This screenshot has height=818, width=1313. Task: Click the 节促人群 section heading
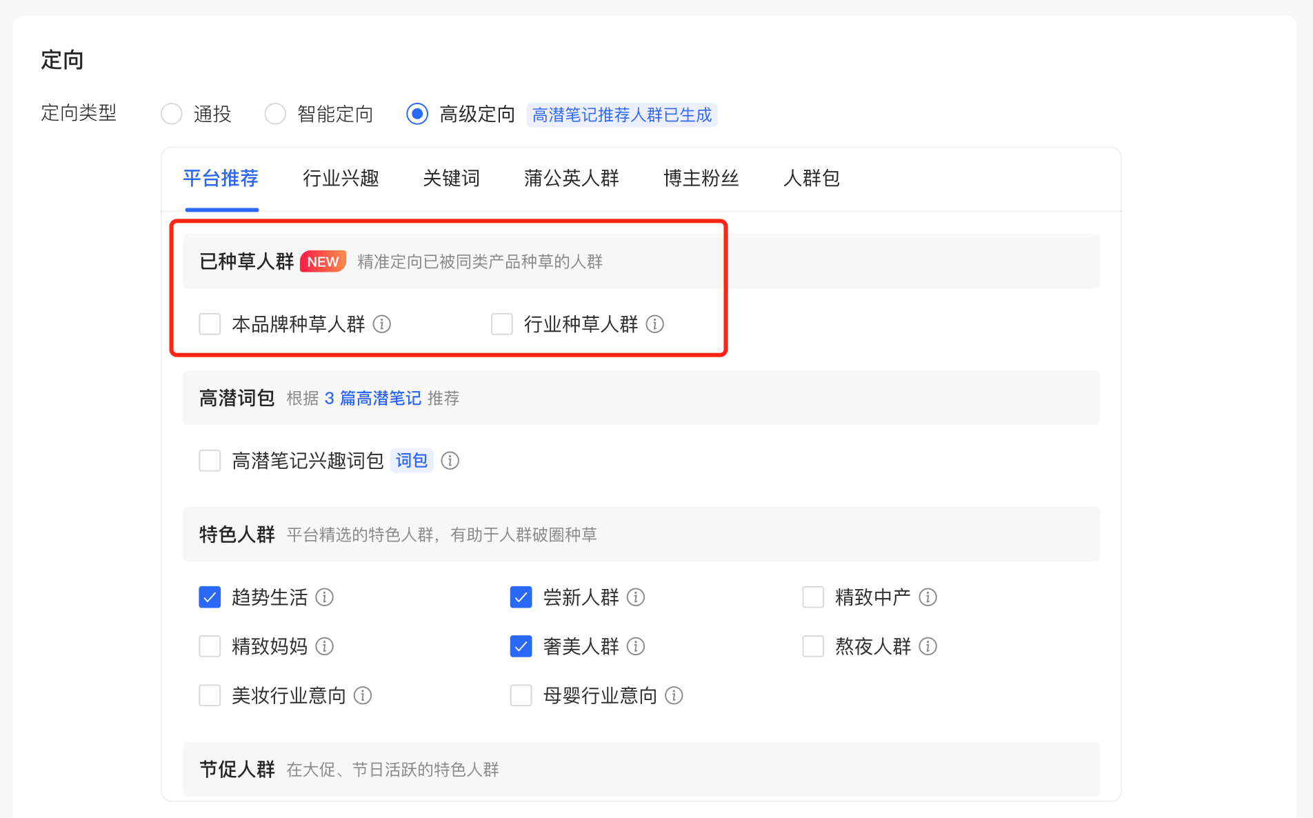pos(237,770)
